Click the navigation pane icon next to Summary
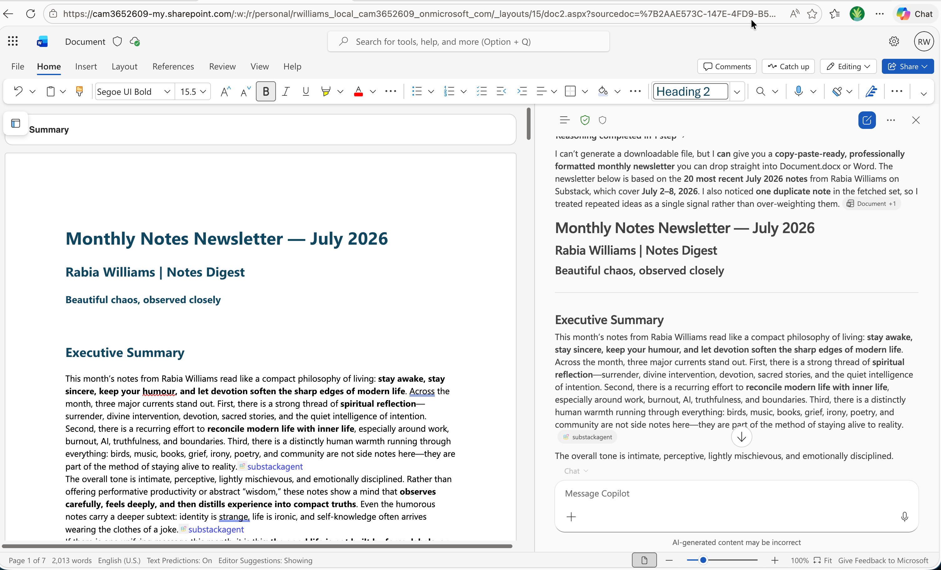 [16, 123]
